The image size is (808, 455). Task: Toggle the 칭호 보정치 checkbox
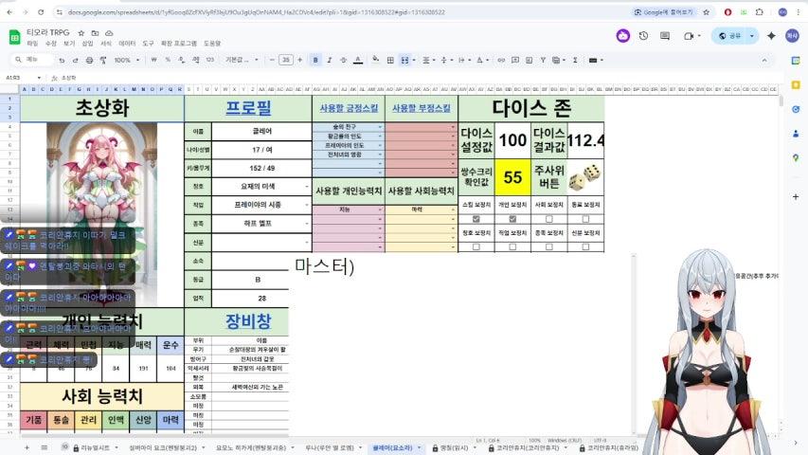click(x=476, y=247)
